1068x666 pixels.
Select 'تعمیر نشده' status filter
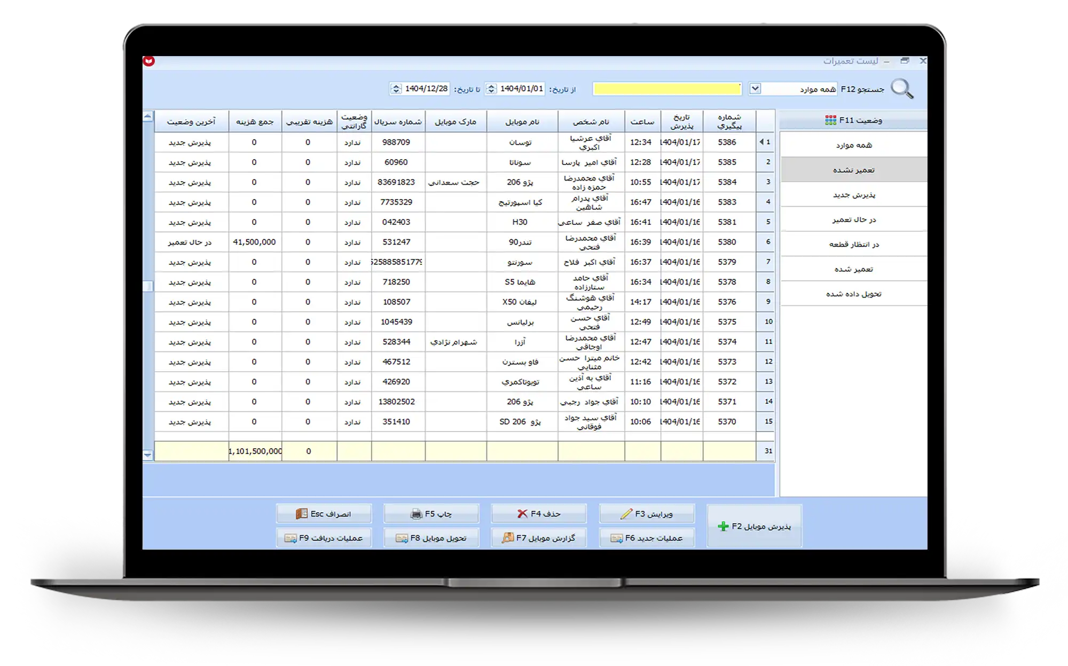(x=853, y=170)
